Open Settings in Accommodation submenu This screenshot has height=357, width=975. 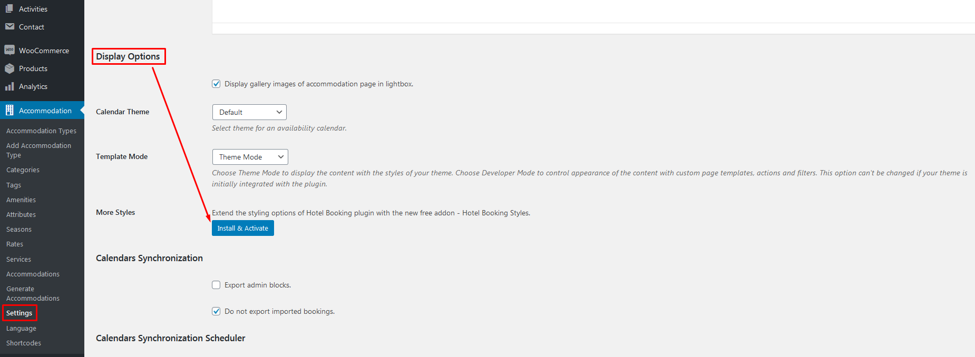tap(19, 313)
